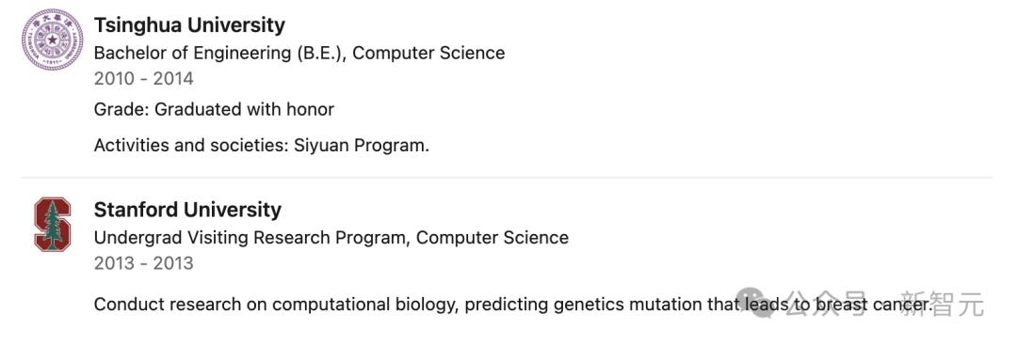
Task: Click the computational biology research description
Action: [513, 305]
